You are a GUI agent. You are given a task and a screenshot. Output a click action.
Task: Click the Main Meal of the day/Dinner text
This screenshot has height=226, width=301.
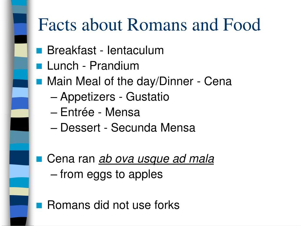click(x=120, y=81)
